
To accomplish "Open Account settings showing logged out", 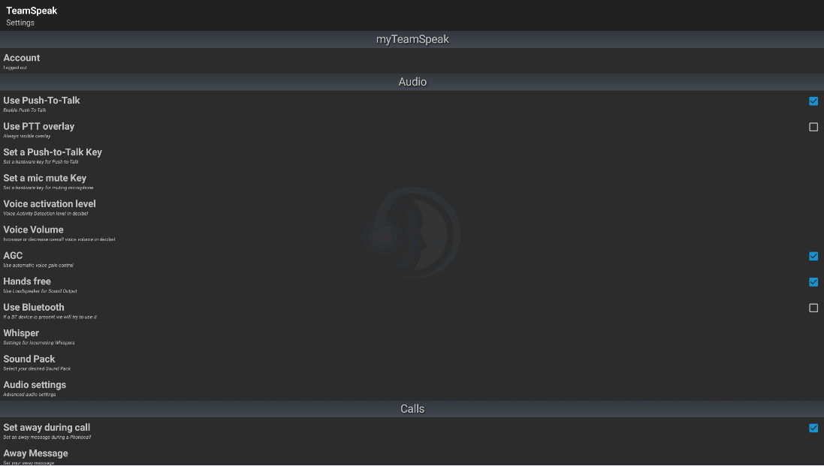I will click(300, 61).
